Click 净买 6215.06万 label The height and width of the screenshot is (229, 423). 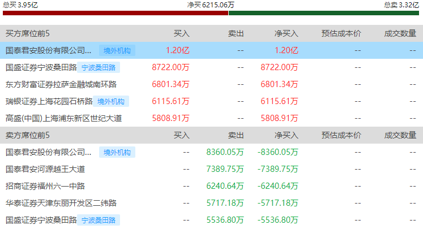(211, 5)
